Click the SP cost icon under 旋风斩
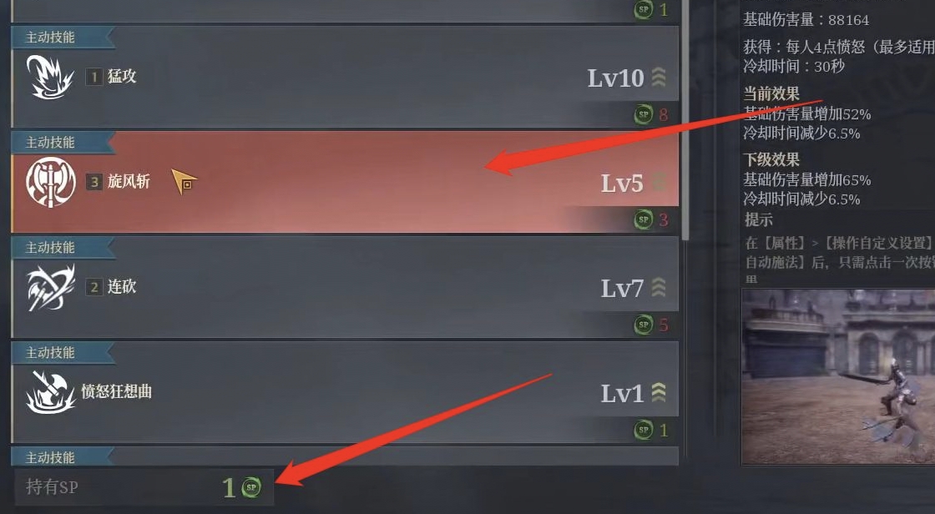 [x=643, y=219]
